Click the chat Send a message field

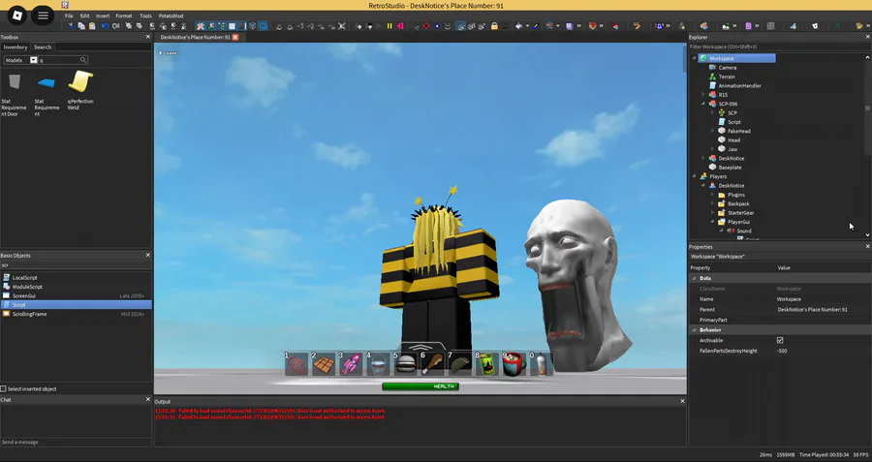pyautogui.click(x=76, y=442)
